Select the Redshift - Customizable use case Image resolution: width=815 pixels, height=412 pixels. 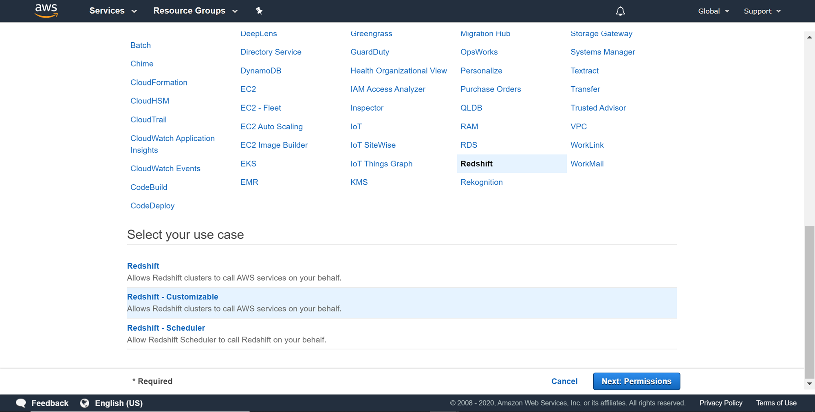coord(173,297)
